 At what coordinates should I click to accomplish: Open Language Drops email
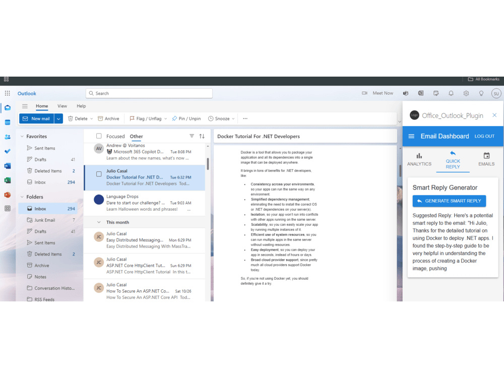[145, 203]
